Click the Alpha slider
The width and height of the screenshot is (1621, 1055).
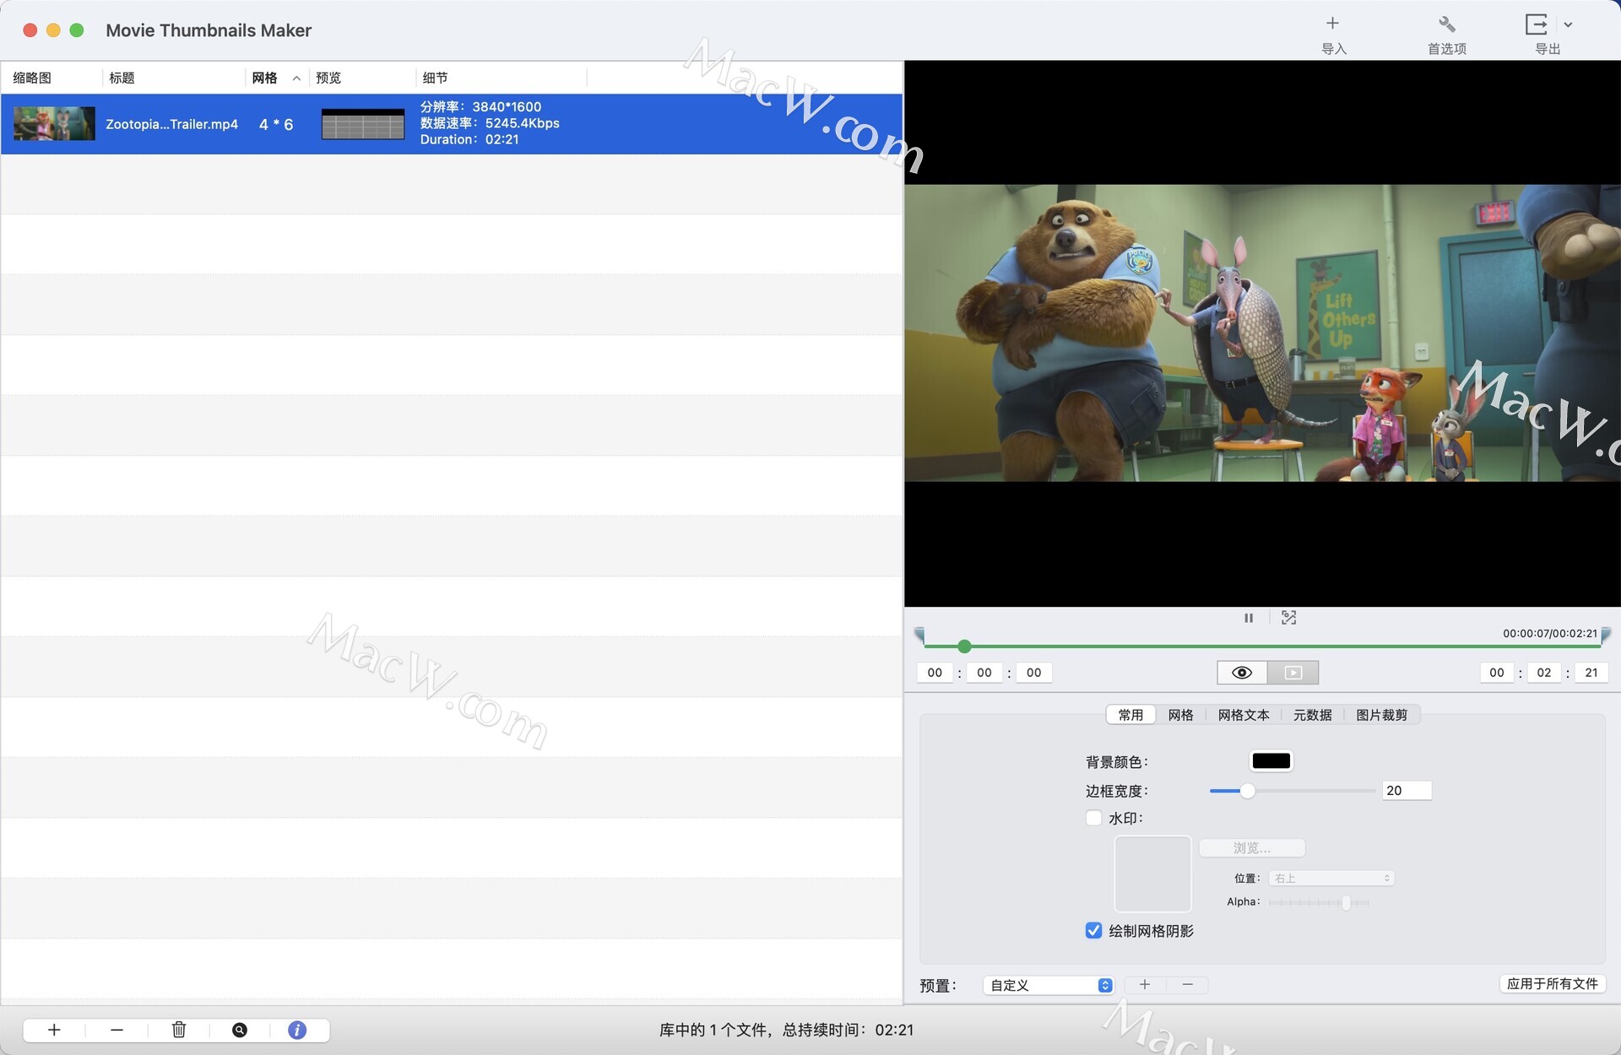point(1319,902)
